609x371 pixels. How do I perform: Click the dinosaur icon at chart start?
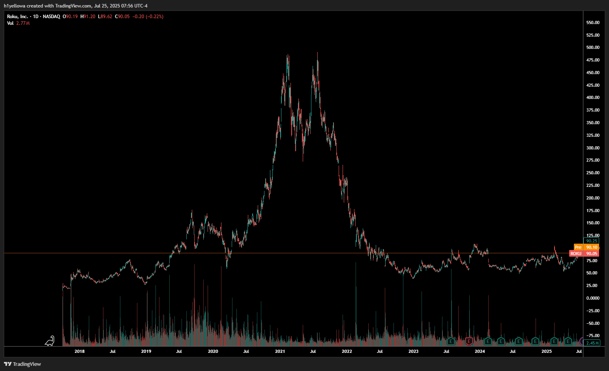tap(50, 341)
